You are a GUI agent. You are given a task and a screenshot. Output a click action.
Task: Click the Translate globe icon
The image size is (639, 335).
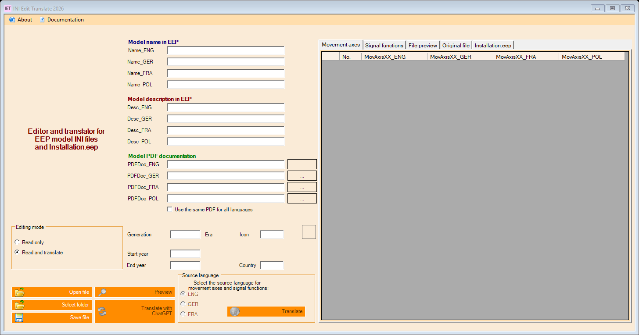tap(235, 311)
